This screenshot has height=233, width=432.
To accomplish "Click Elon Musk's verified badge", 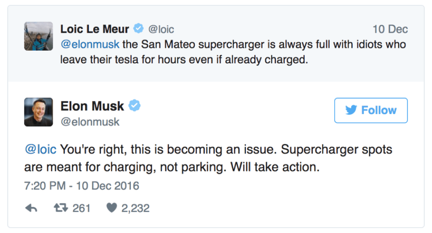I will coord(135,106).
